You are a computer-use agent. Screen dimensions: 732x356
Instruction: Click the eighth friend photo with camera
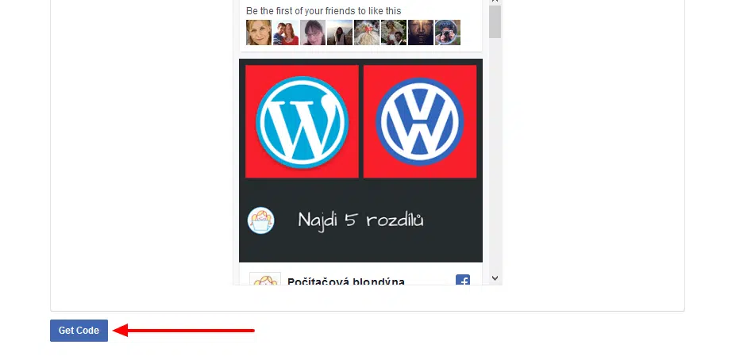click(448, 33)
